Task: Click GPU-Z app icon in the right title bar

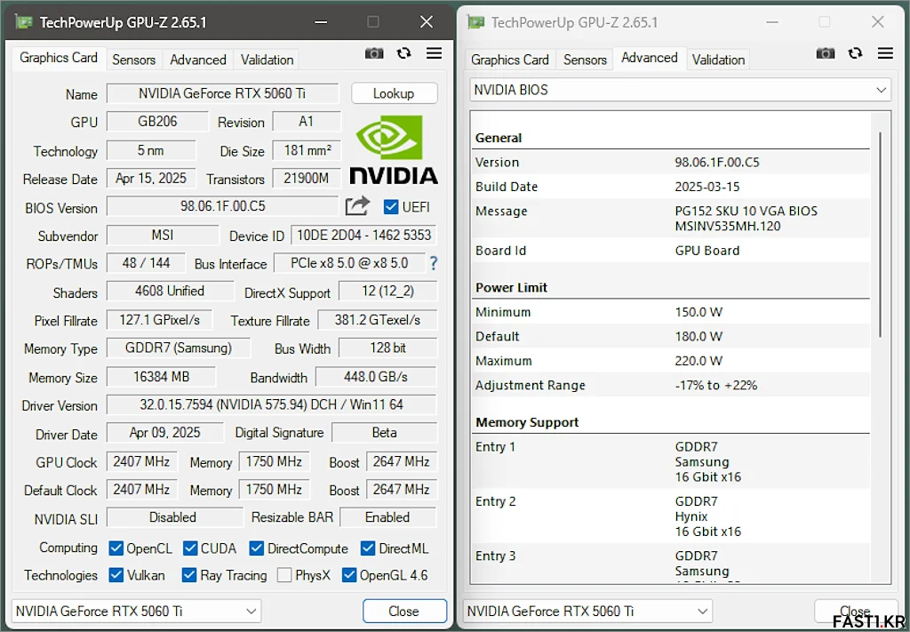Action: click(x=475, y=22)
